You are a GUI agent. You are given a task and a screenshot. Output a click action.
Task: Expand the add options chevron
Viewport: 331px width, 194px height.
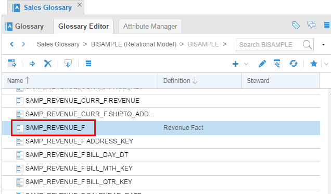[246, 64]
